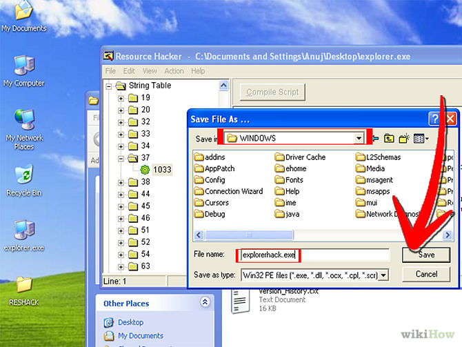Screen dimensions: 462x347
Task: Expand tree node 44
Action: pos(121,195)
